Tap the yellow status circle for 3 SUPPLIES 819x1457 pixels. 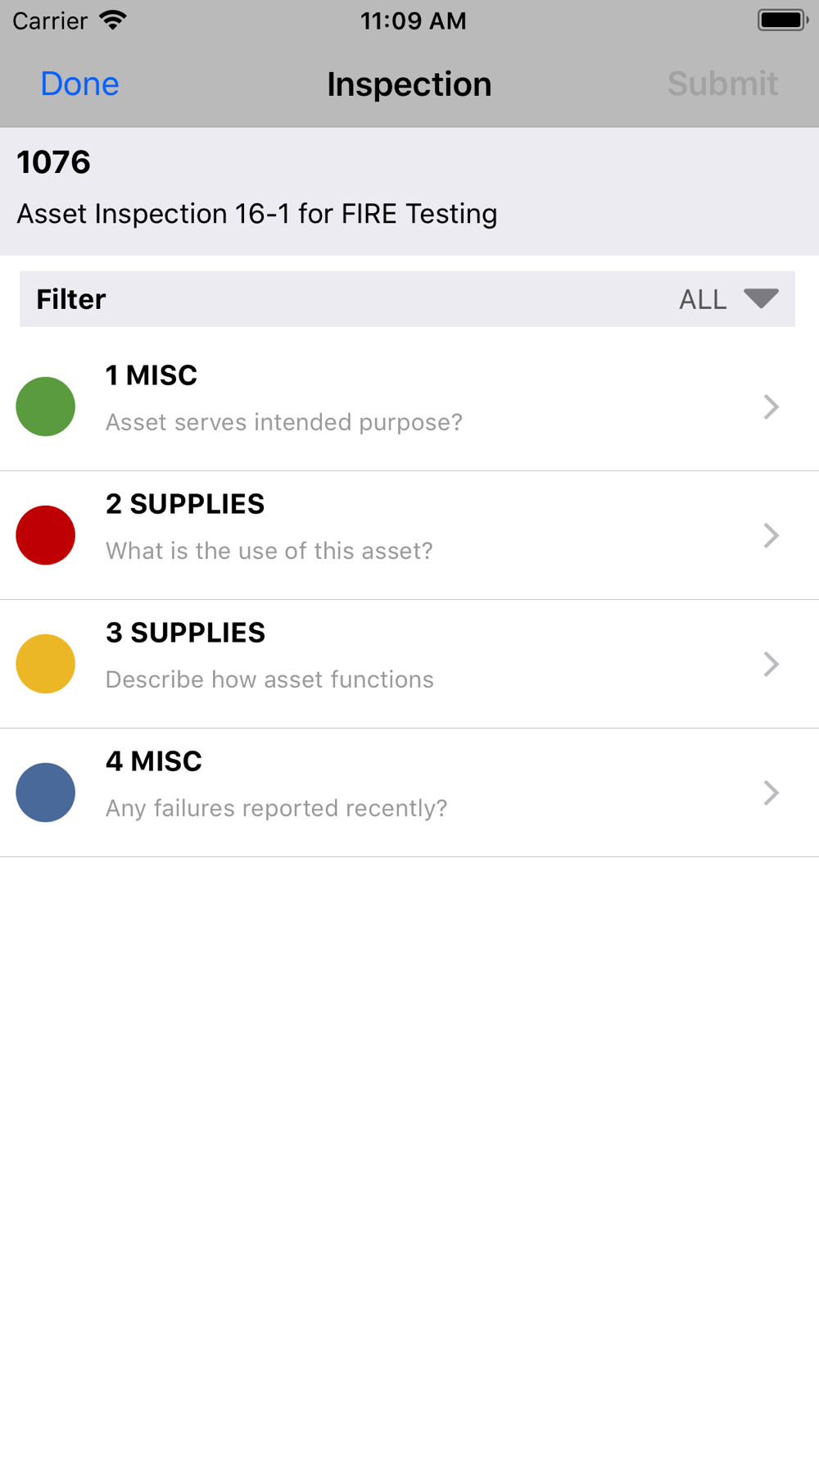pyautogui.click(x=46, y=664)
